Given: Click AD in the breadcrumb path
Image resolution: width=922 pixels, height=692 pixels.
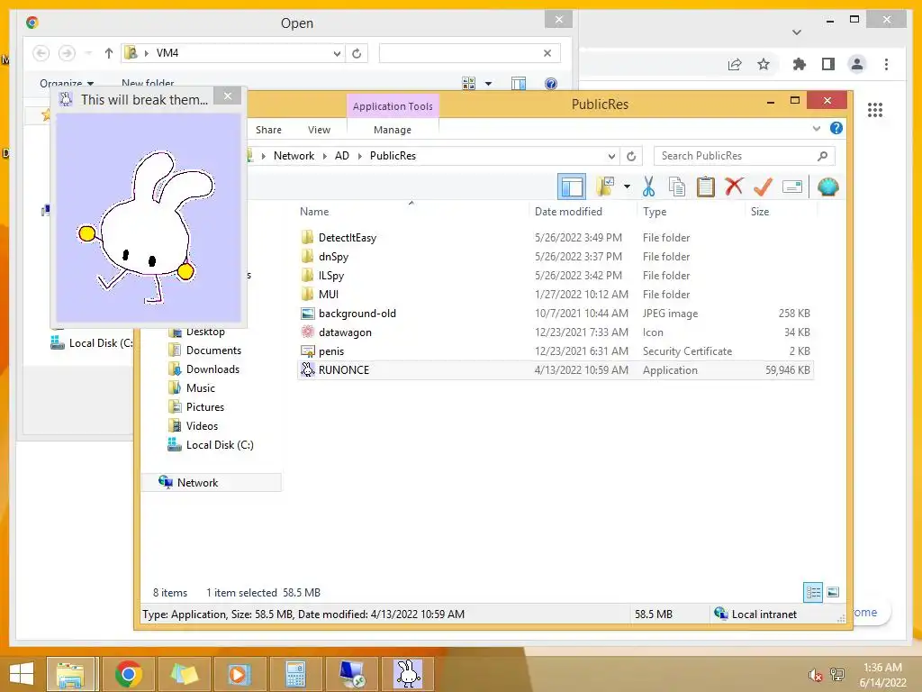Looking at the screenshot, I should pyautogui.click(x=341, y=156).
